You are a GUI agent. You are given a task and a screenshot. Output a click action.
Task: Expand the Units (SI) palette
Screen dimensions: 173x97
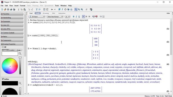click(12, 25)
